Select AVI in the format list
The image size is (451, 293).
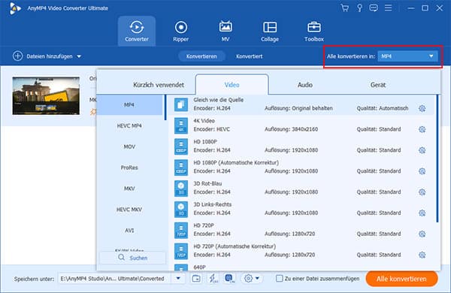point(129,231)
